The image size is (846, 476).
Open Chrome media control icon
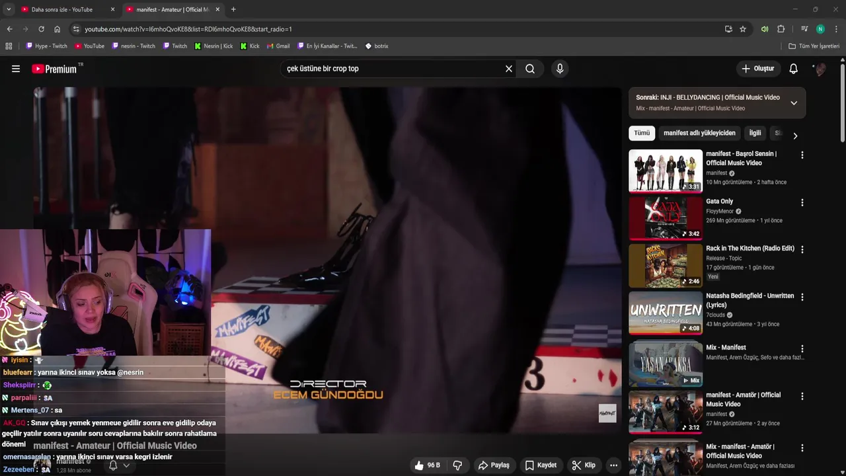(804, 29)
